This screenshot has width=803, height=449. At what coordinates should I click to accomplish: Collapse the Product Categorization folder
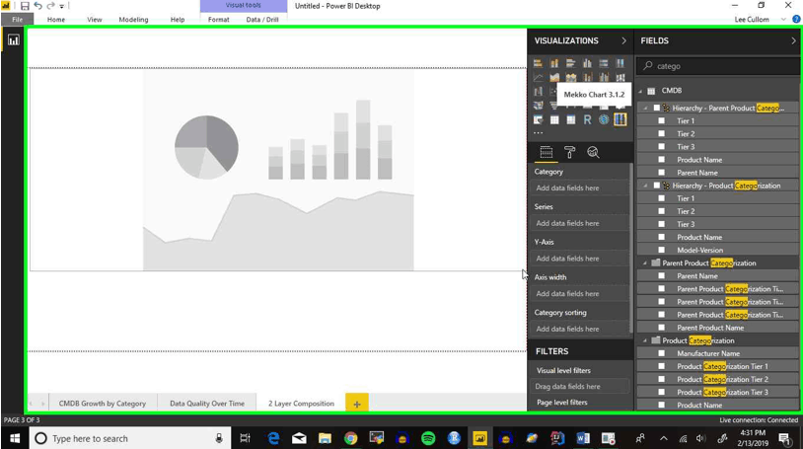(x=645, y=340)
